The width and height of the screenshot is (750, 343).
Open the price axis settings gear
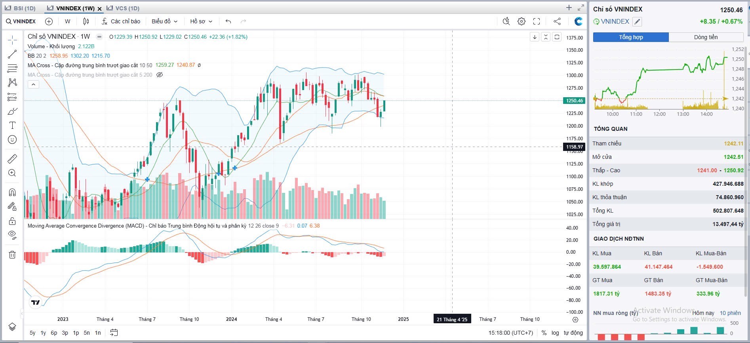[575, 319]
